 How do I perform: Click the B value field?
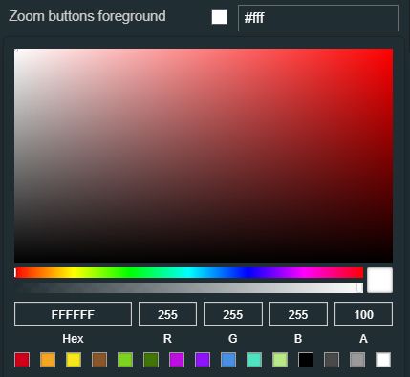(x=298, y=314)
